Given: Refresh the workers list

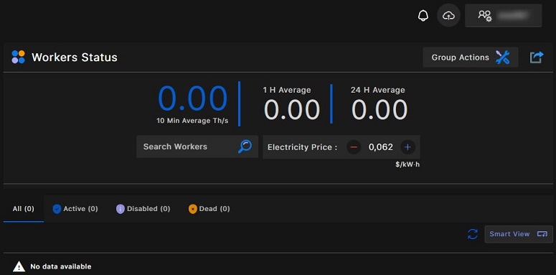Looking at the screenshot, I should pyautogui.click(x=473, y=234).
